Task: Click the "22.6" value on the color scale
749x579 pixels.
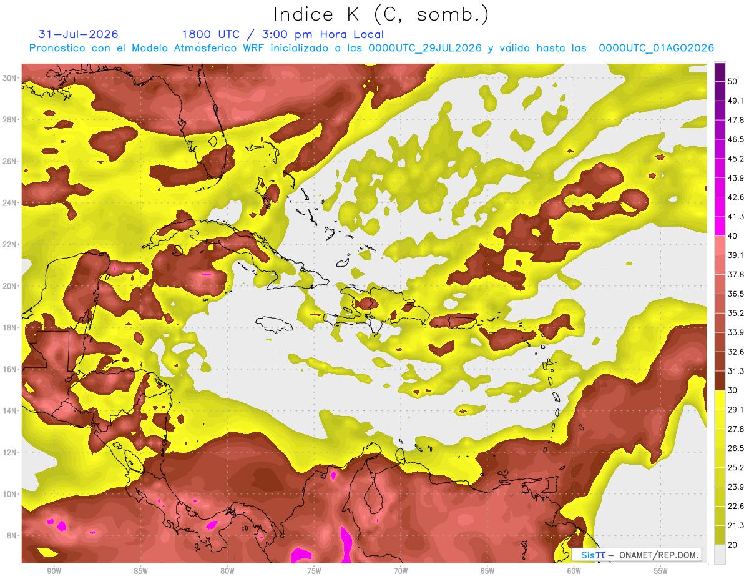Action: click(x=736, y=507)
